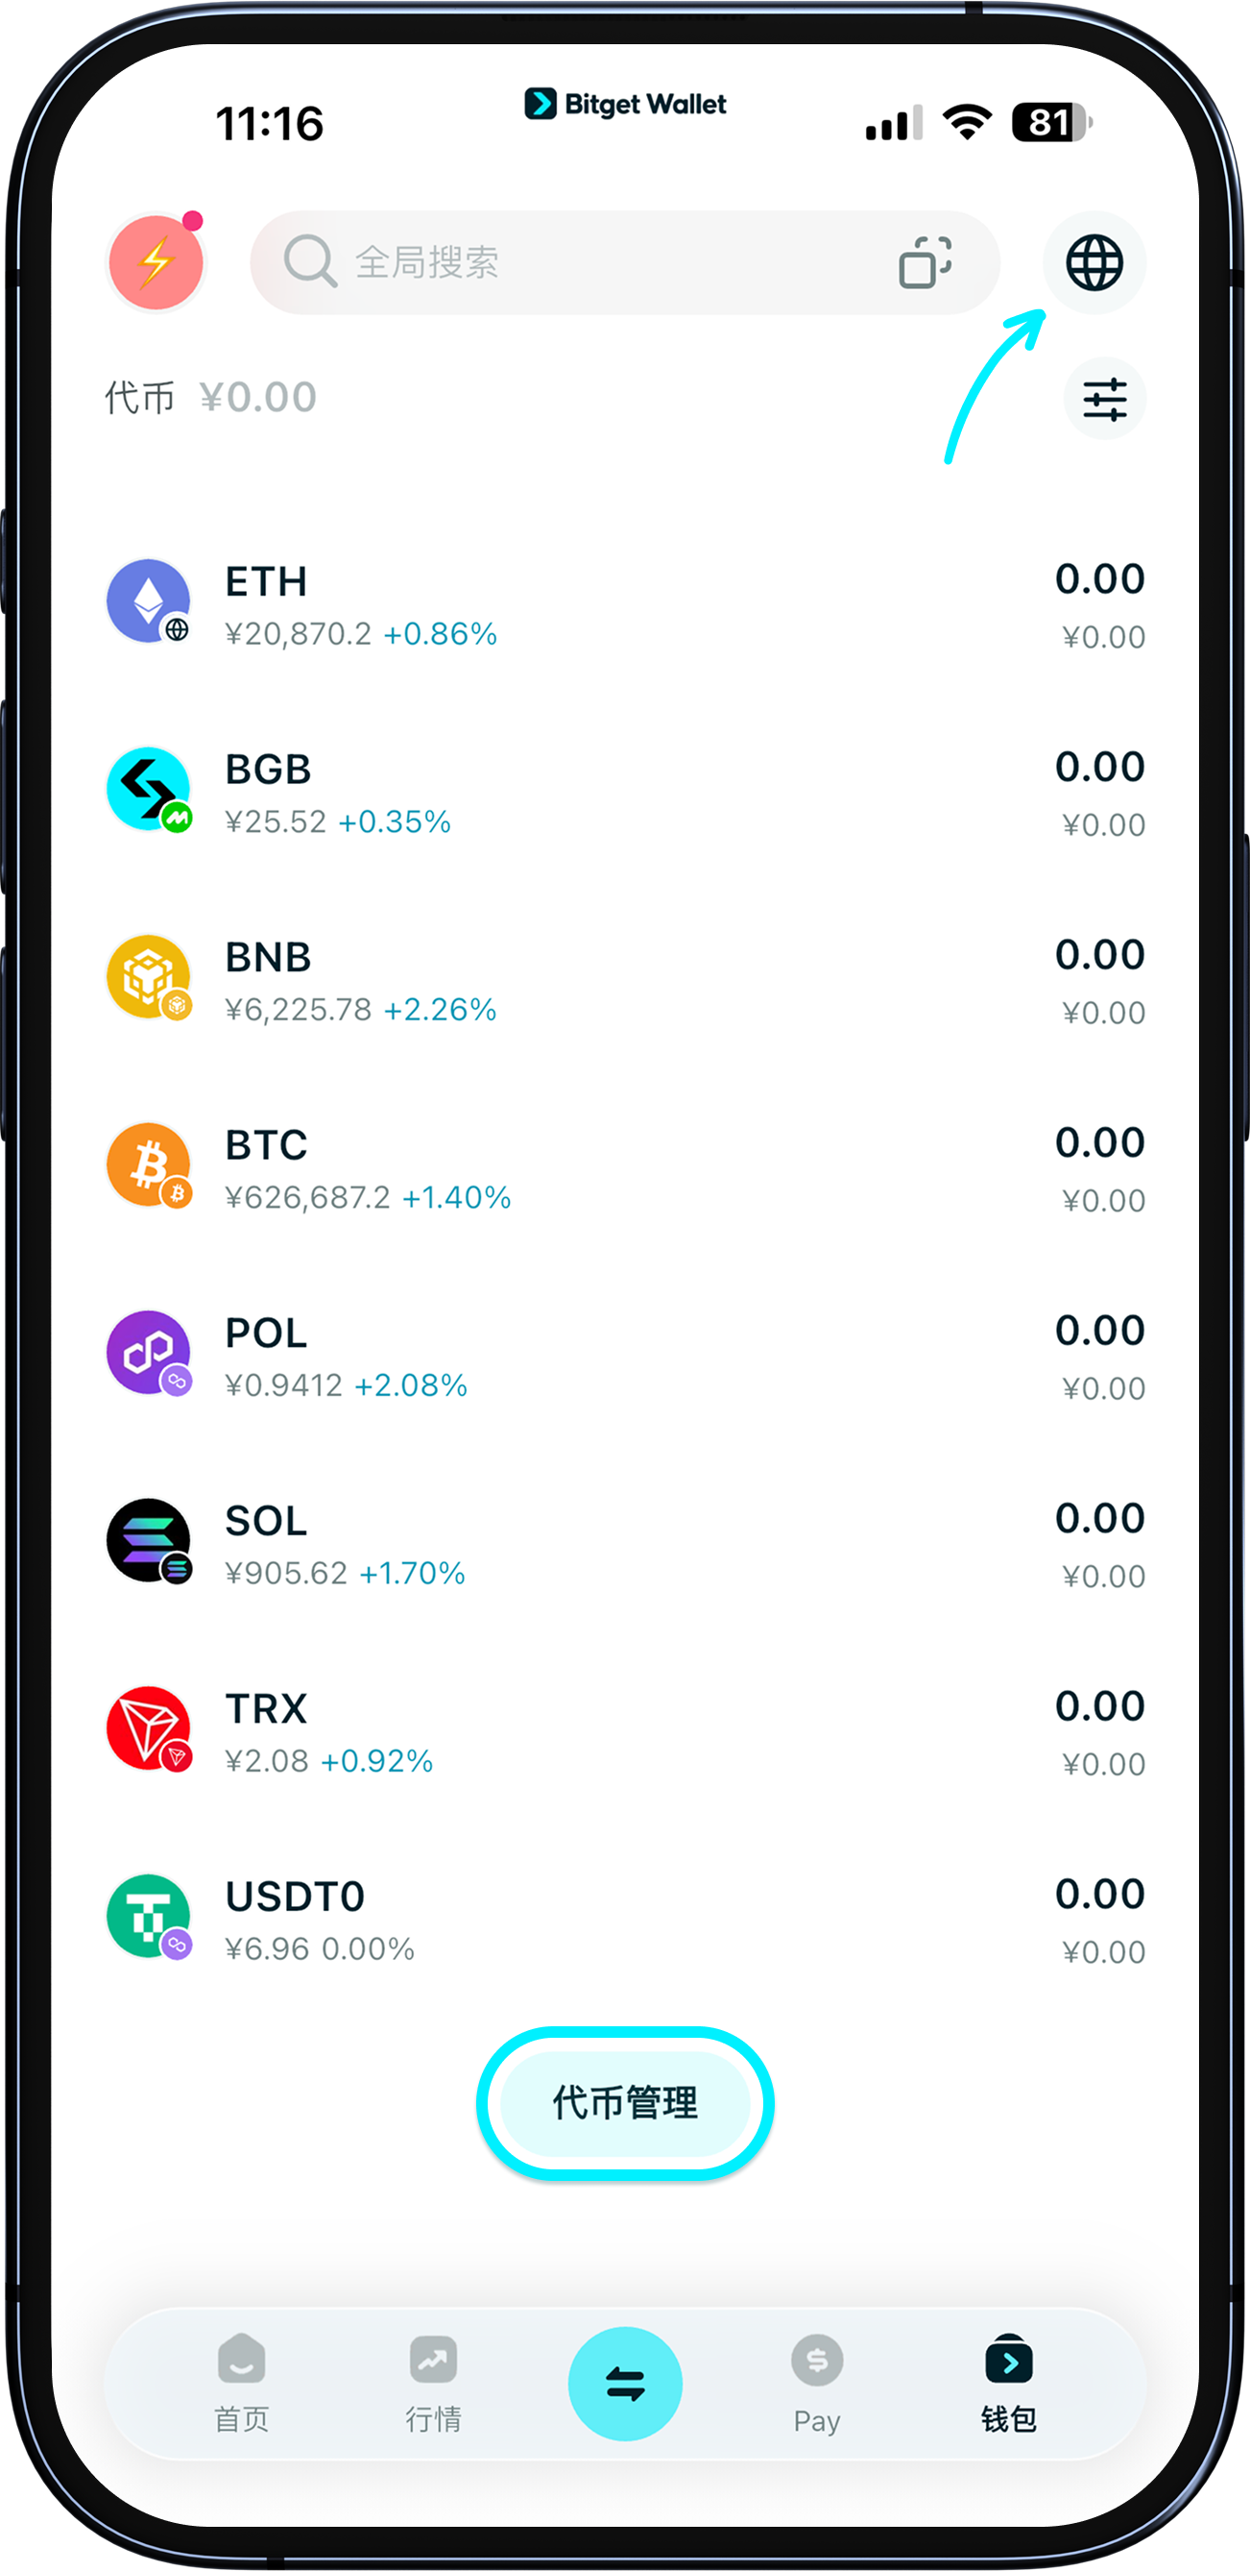Tap the scan QR icon in search bar
The image size is (1250, 2571).
(x=924, y=262)
